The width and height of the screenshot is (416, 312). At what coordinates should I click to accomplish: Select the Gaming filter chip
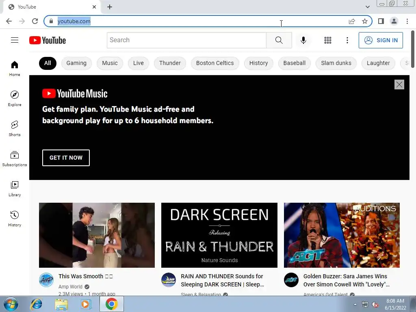coord(76,63)
